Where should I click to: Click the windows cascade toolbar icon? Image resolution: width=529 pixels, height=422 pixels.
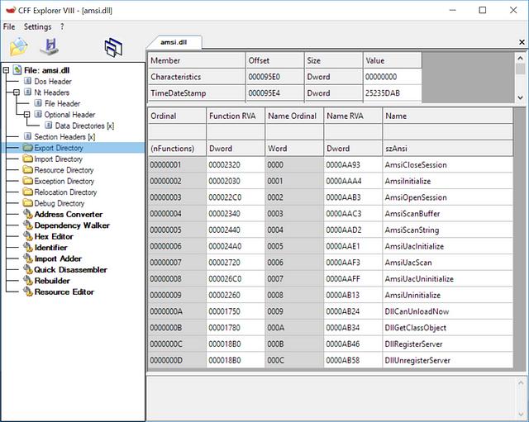click(113, 47)
